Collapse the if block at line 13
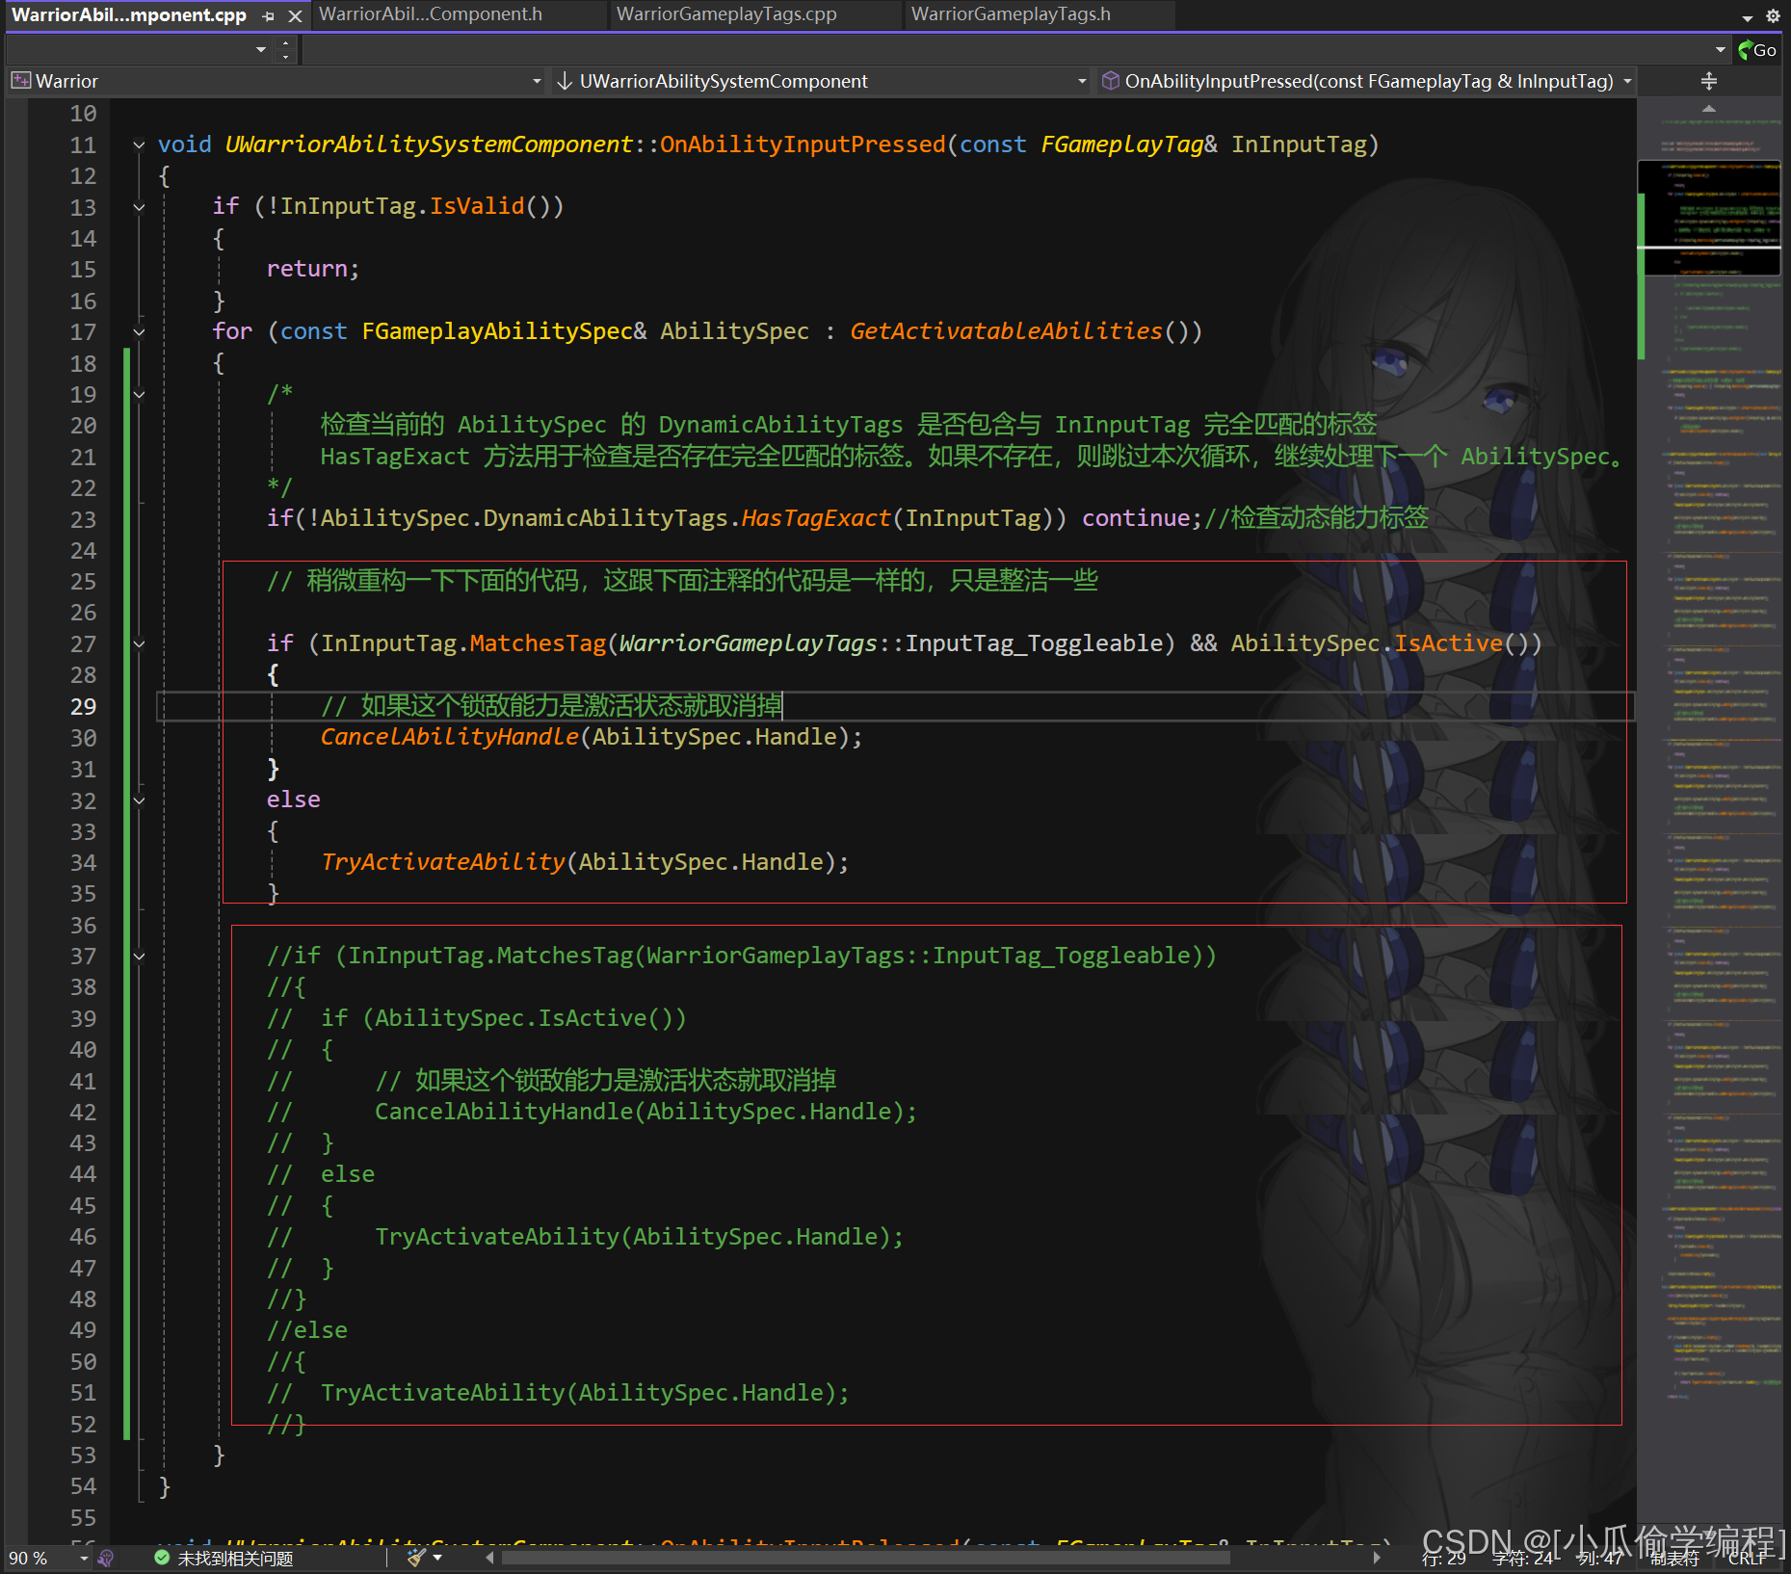Viewport: 1791px width, 1574px height. 139,207
